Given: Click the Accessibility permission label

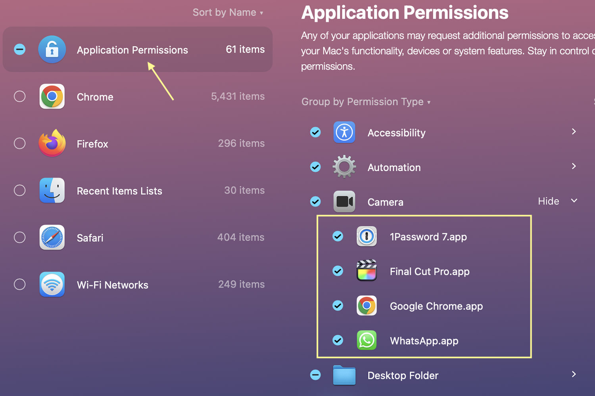Looking at the screenshot, I should point(396,133).
